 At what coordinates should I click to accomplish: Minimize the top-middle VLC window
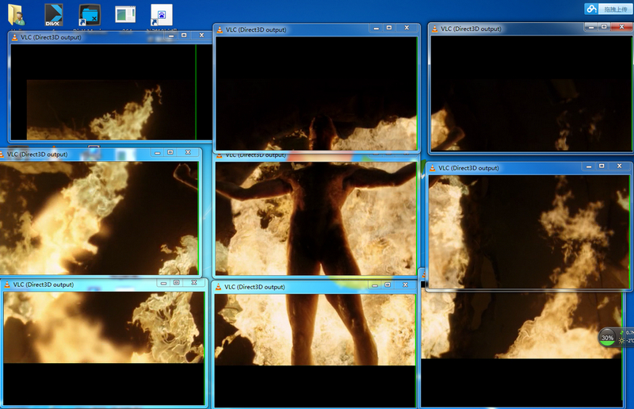[x=376, y=28]
